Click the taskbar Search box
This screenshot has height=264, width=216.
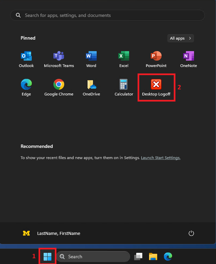coord(93,257)
